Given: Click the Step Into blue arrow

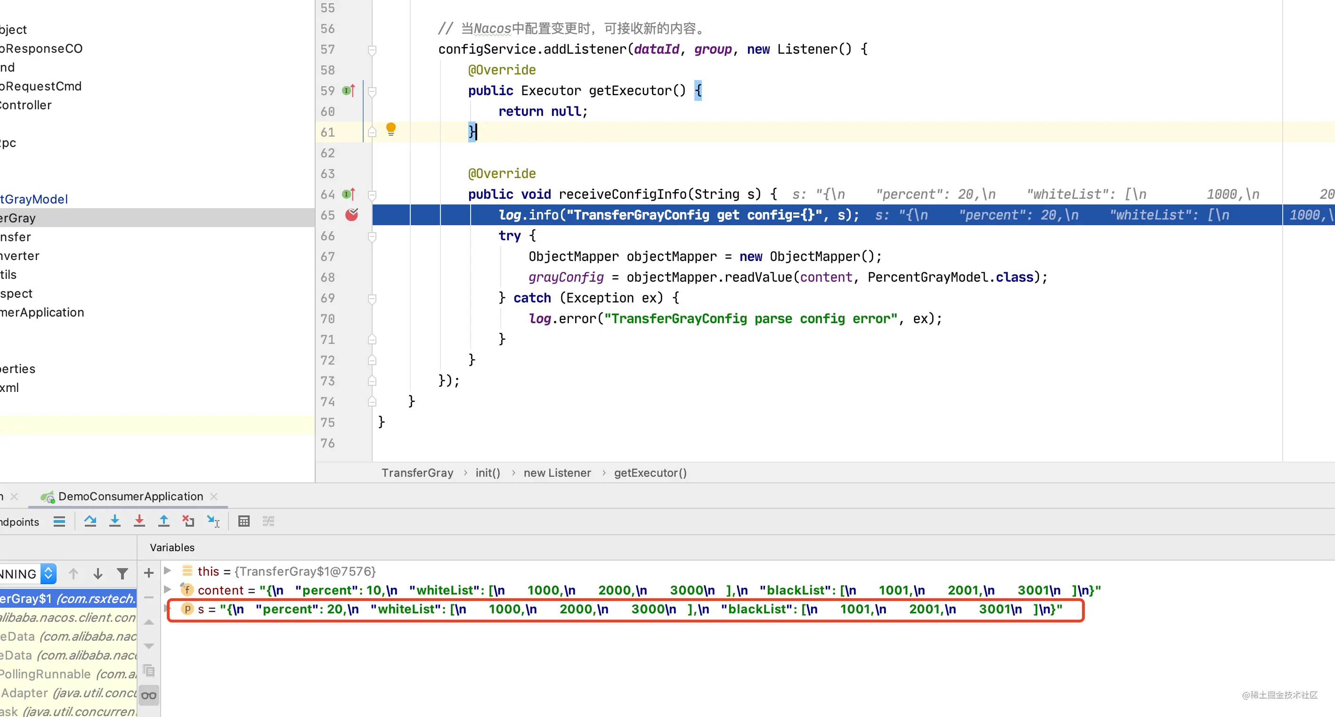Looking at the screenshot, I should [x=115, y=521].
